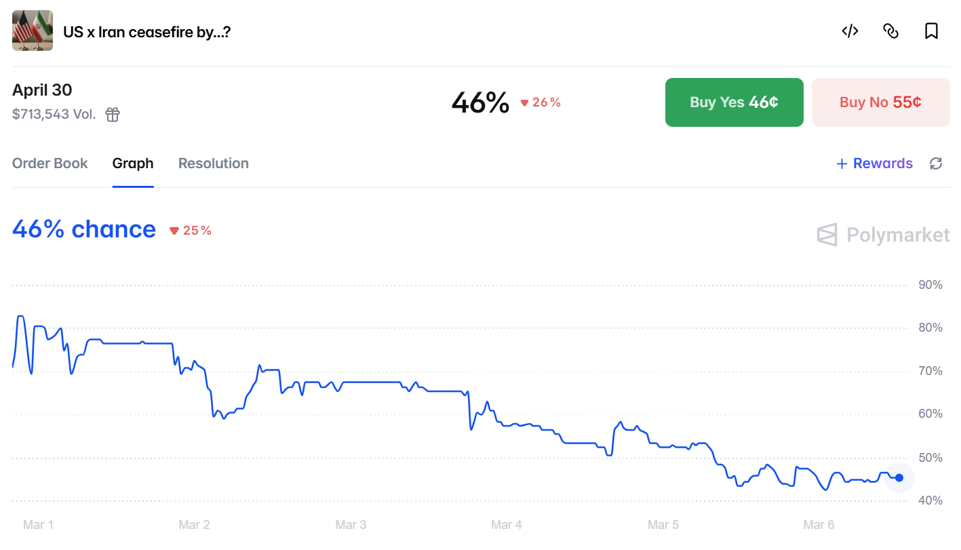This screenshot has width=961, height=550.
Task: Click the Mar 5 date label
Action: pyautogui.click(x=663, y=525)
